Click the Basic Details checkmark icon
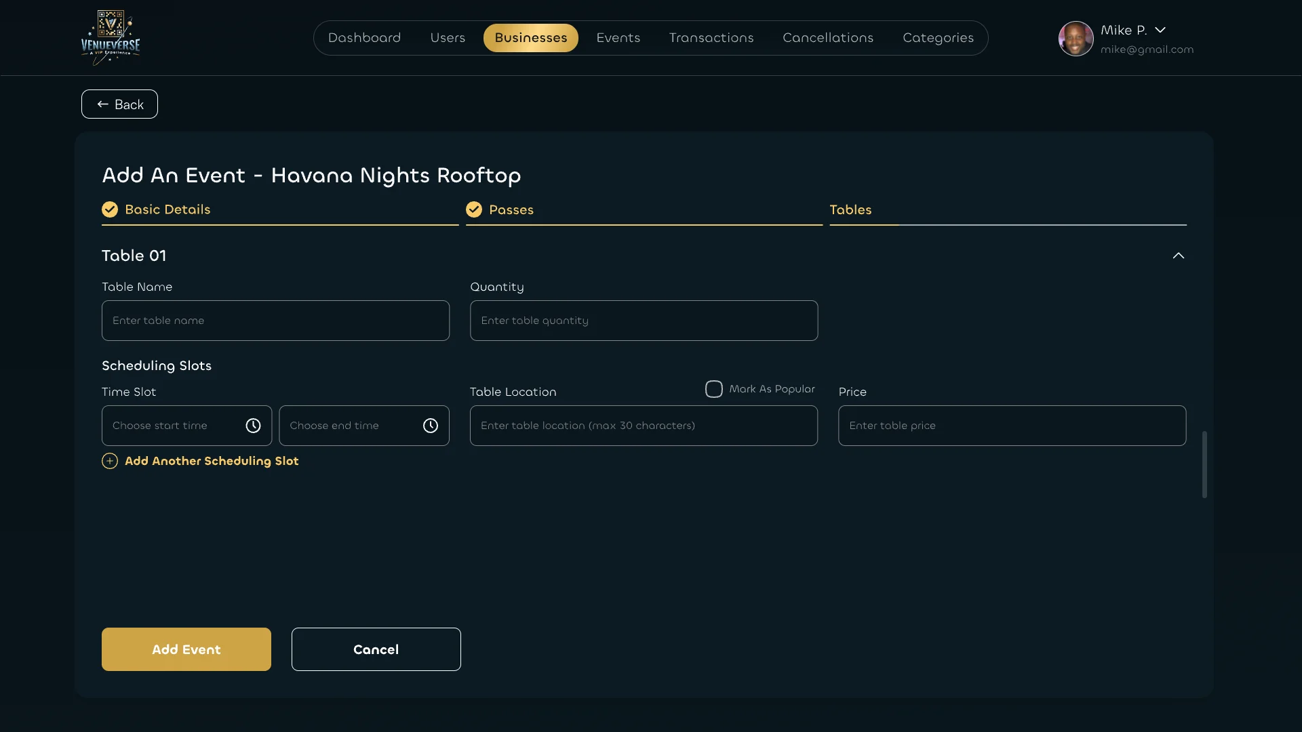This screenshot has height=732, width=1302. click(110, 209)
